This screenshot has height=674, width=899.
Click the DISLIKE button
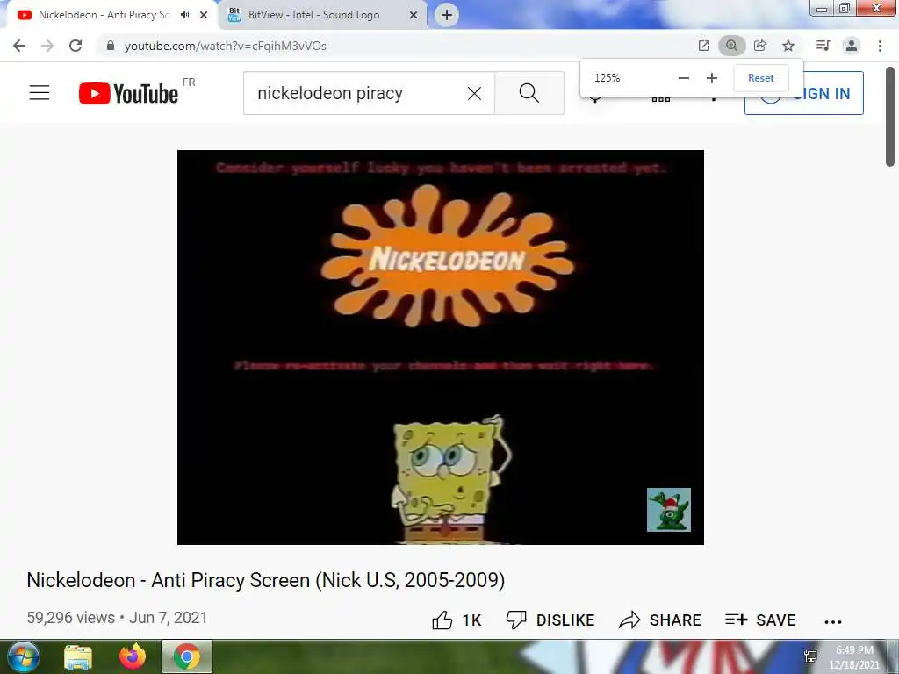(550, 620)
